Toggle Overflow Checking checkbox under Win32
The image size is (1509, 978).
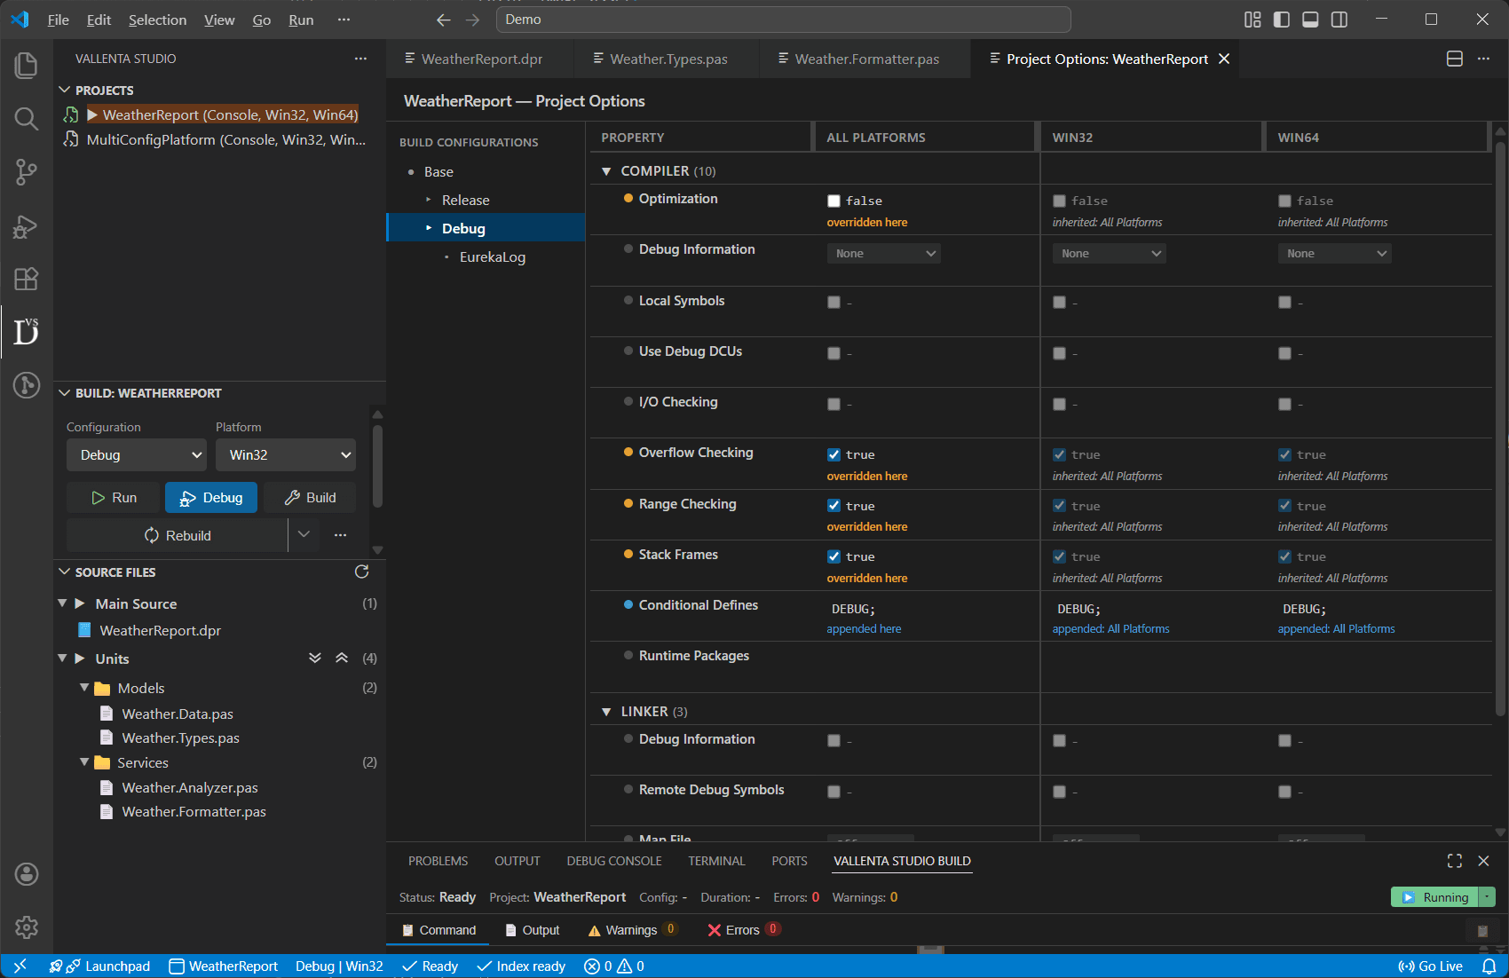click(x=1059, y=455)
